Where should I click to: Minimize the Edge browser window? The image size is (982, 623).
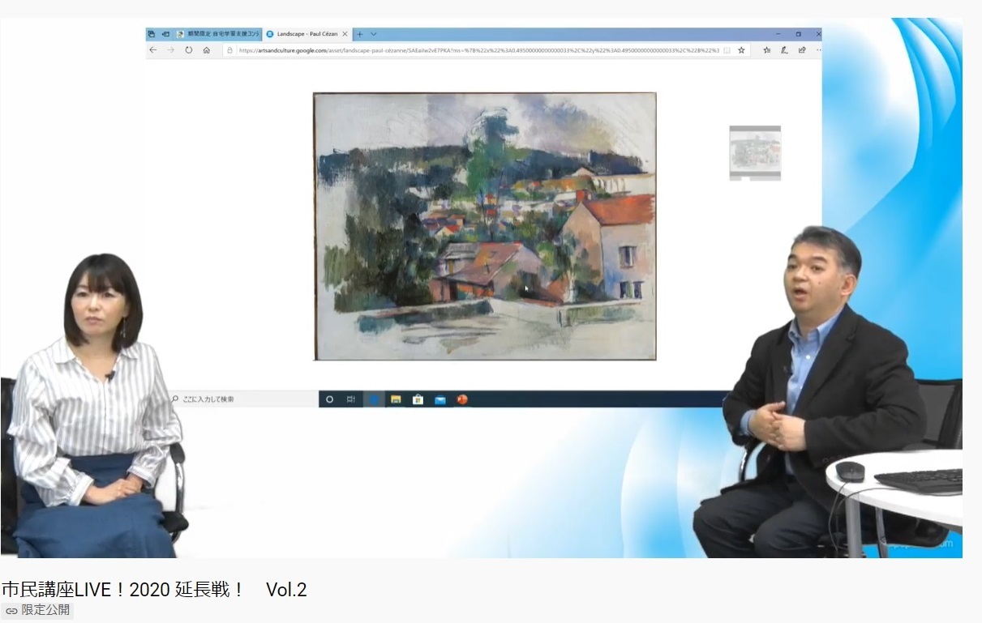point(778,34)
